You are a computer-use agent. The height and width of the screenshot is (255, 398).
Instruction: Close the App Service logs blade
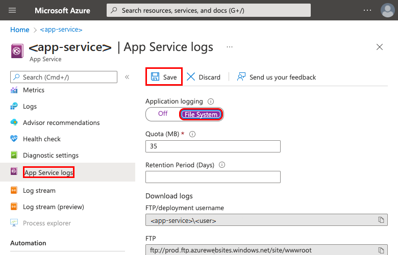tap(380, 47)
